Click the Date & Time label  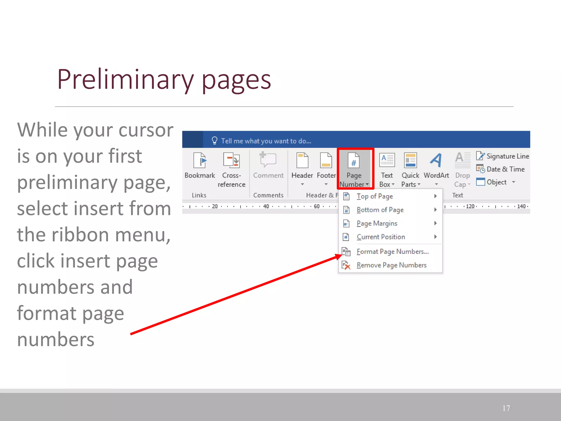pos(505,169)
